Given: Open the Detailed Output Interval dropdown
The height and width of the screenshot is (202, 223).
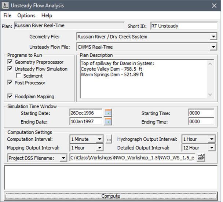Looking at the screenshot, I should [212, 148].
